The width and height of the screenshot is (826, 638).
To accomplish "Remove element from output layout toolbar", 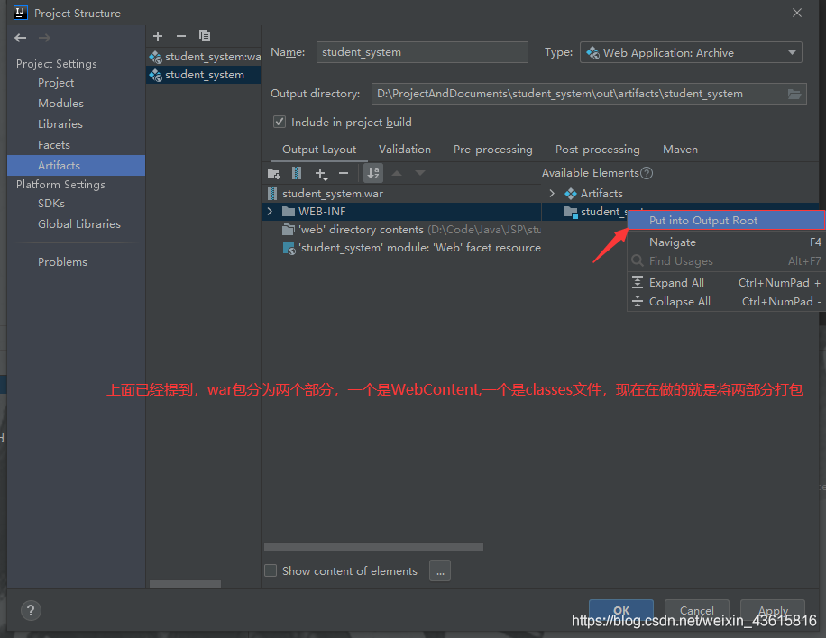I will coord(344,173).
